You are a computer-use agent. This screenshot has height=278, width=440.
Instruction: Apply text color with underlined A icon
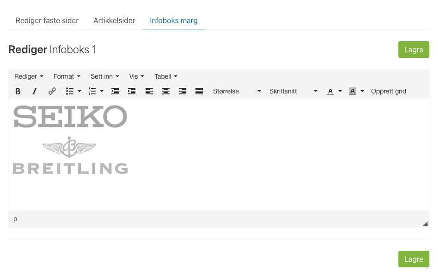[330, 91]
